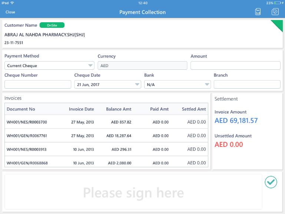
Task: Close the Payment Collection screen
Action: pyautogui.click(x=10, y=12)
